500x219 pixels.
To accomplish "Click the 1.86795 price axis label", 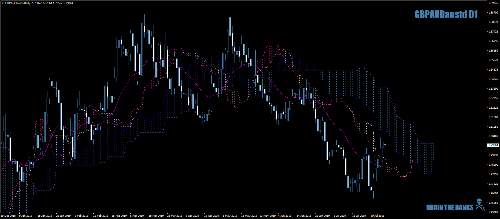I will click(493, 41).
